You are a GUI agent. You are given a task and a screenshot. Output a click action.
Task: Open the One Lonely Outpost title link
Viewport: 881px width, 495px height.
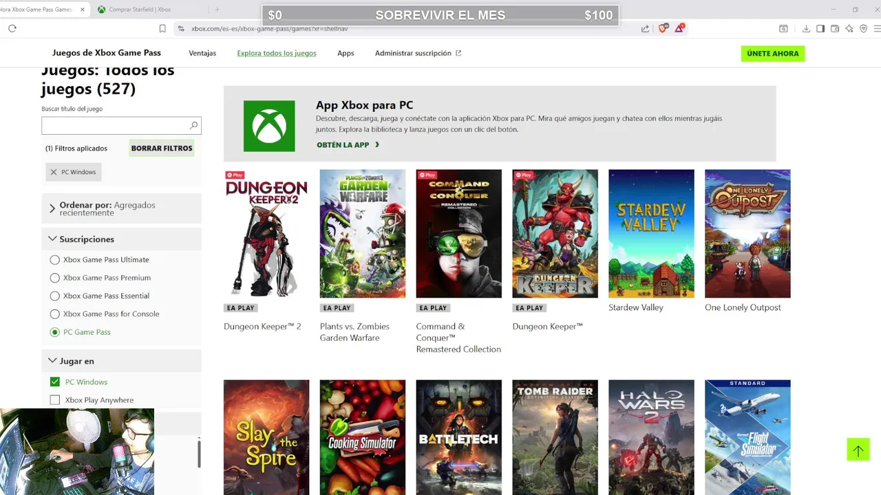[743, 307]
